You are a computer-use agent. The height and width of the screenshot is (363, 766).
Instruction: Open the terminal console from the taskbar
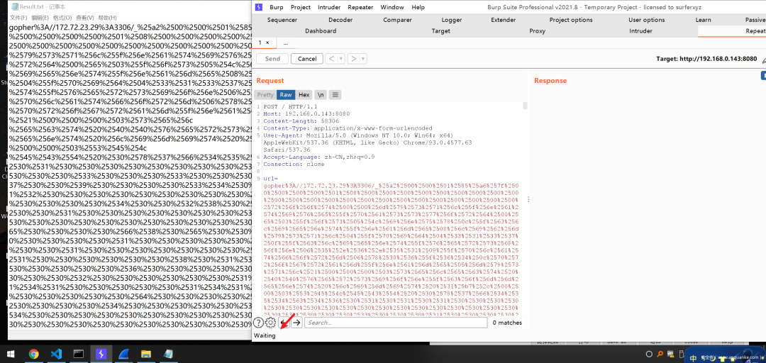[x=78, y=354]
